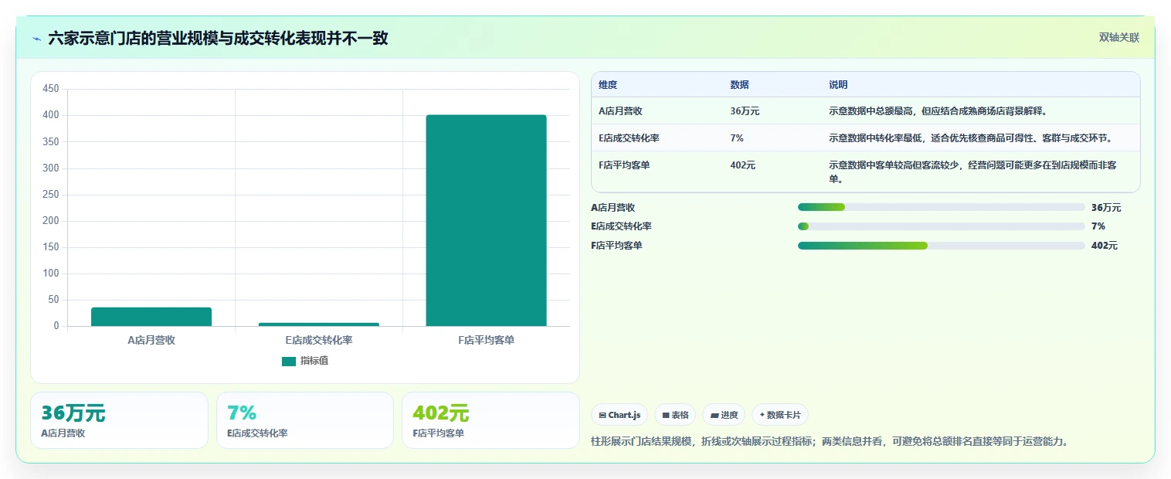Click the A店月营收 label beside its progress bar
1171x479 pixels.
coord(613,207)
